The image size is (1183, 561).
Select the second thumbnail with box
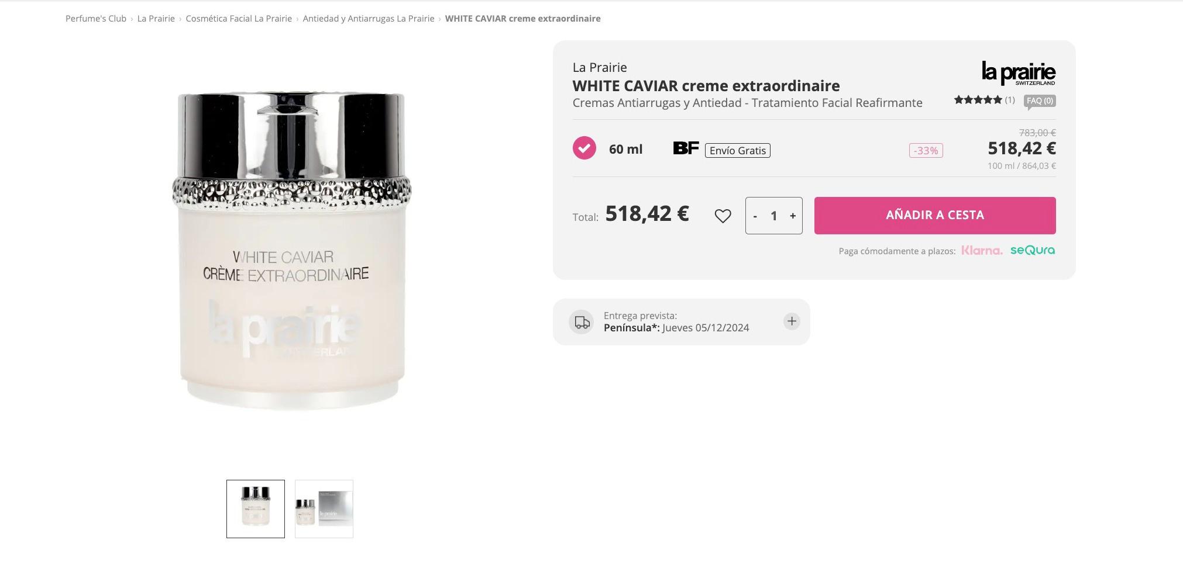(x=324, y=509)
